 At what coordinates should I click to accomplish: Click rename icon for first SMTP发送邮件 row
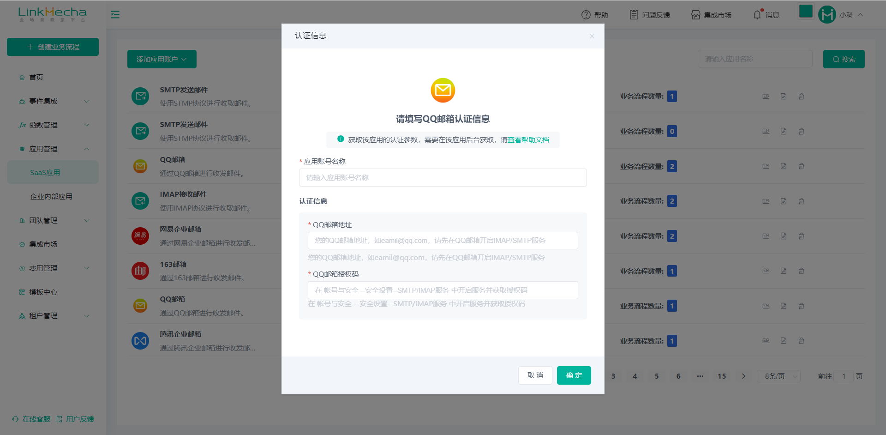click(766, 97)
